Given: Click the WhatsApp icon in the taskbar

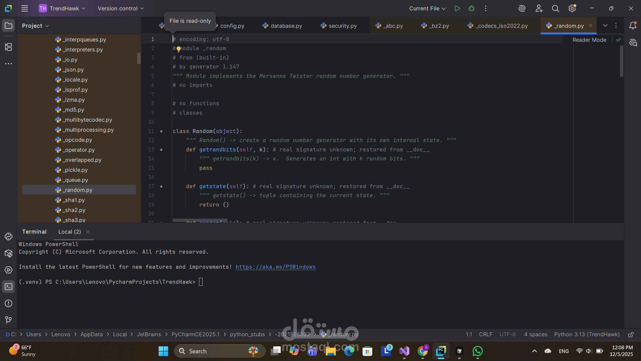Looking at the screenshot, I should tap(477, 351).
